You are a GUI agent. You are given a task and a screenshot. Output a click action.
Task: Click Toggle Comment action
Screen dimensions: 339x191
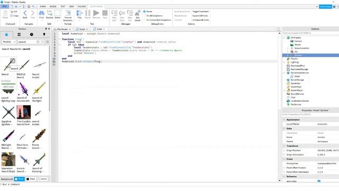pos(200,12)
